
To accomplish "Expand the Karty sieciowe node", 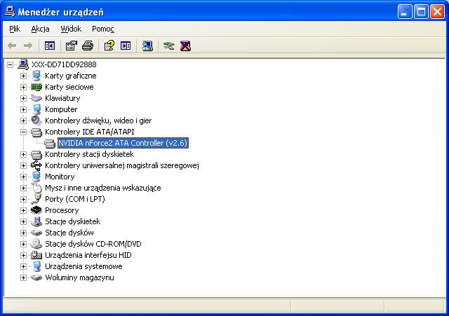I will pyautogui.click(x=23, y=87).
